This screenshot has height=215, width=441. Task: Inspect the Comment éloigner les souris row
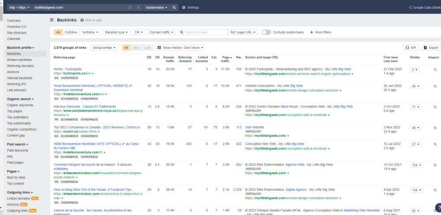[x=435, y=165]
